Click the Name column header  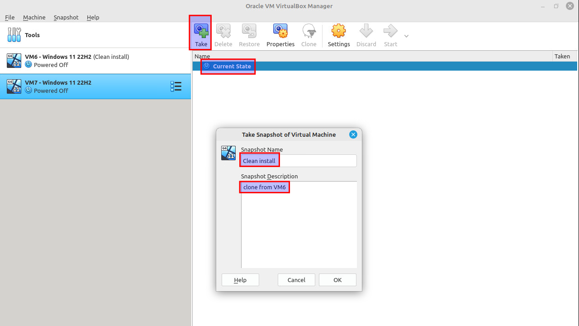[x=373, y=56]
